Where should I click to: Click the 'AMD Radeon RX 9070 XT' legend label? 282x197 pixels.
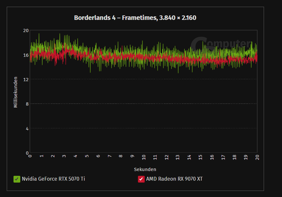pos(174,179)
